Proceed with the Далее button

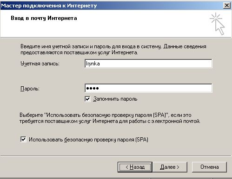[170, 167]
